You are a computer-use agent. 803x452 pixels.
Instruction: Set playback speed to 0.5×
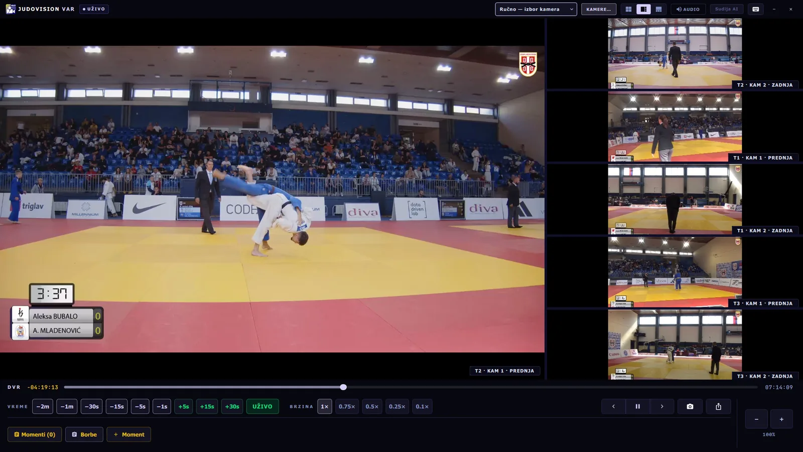click(372, 406)
